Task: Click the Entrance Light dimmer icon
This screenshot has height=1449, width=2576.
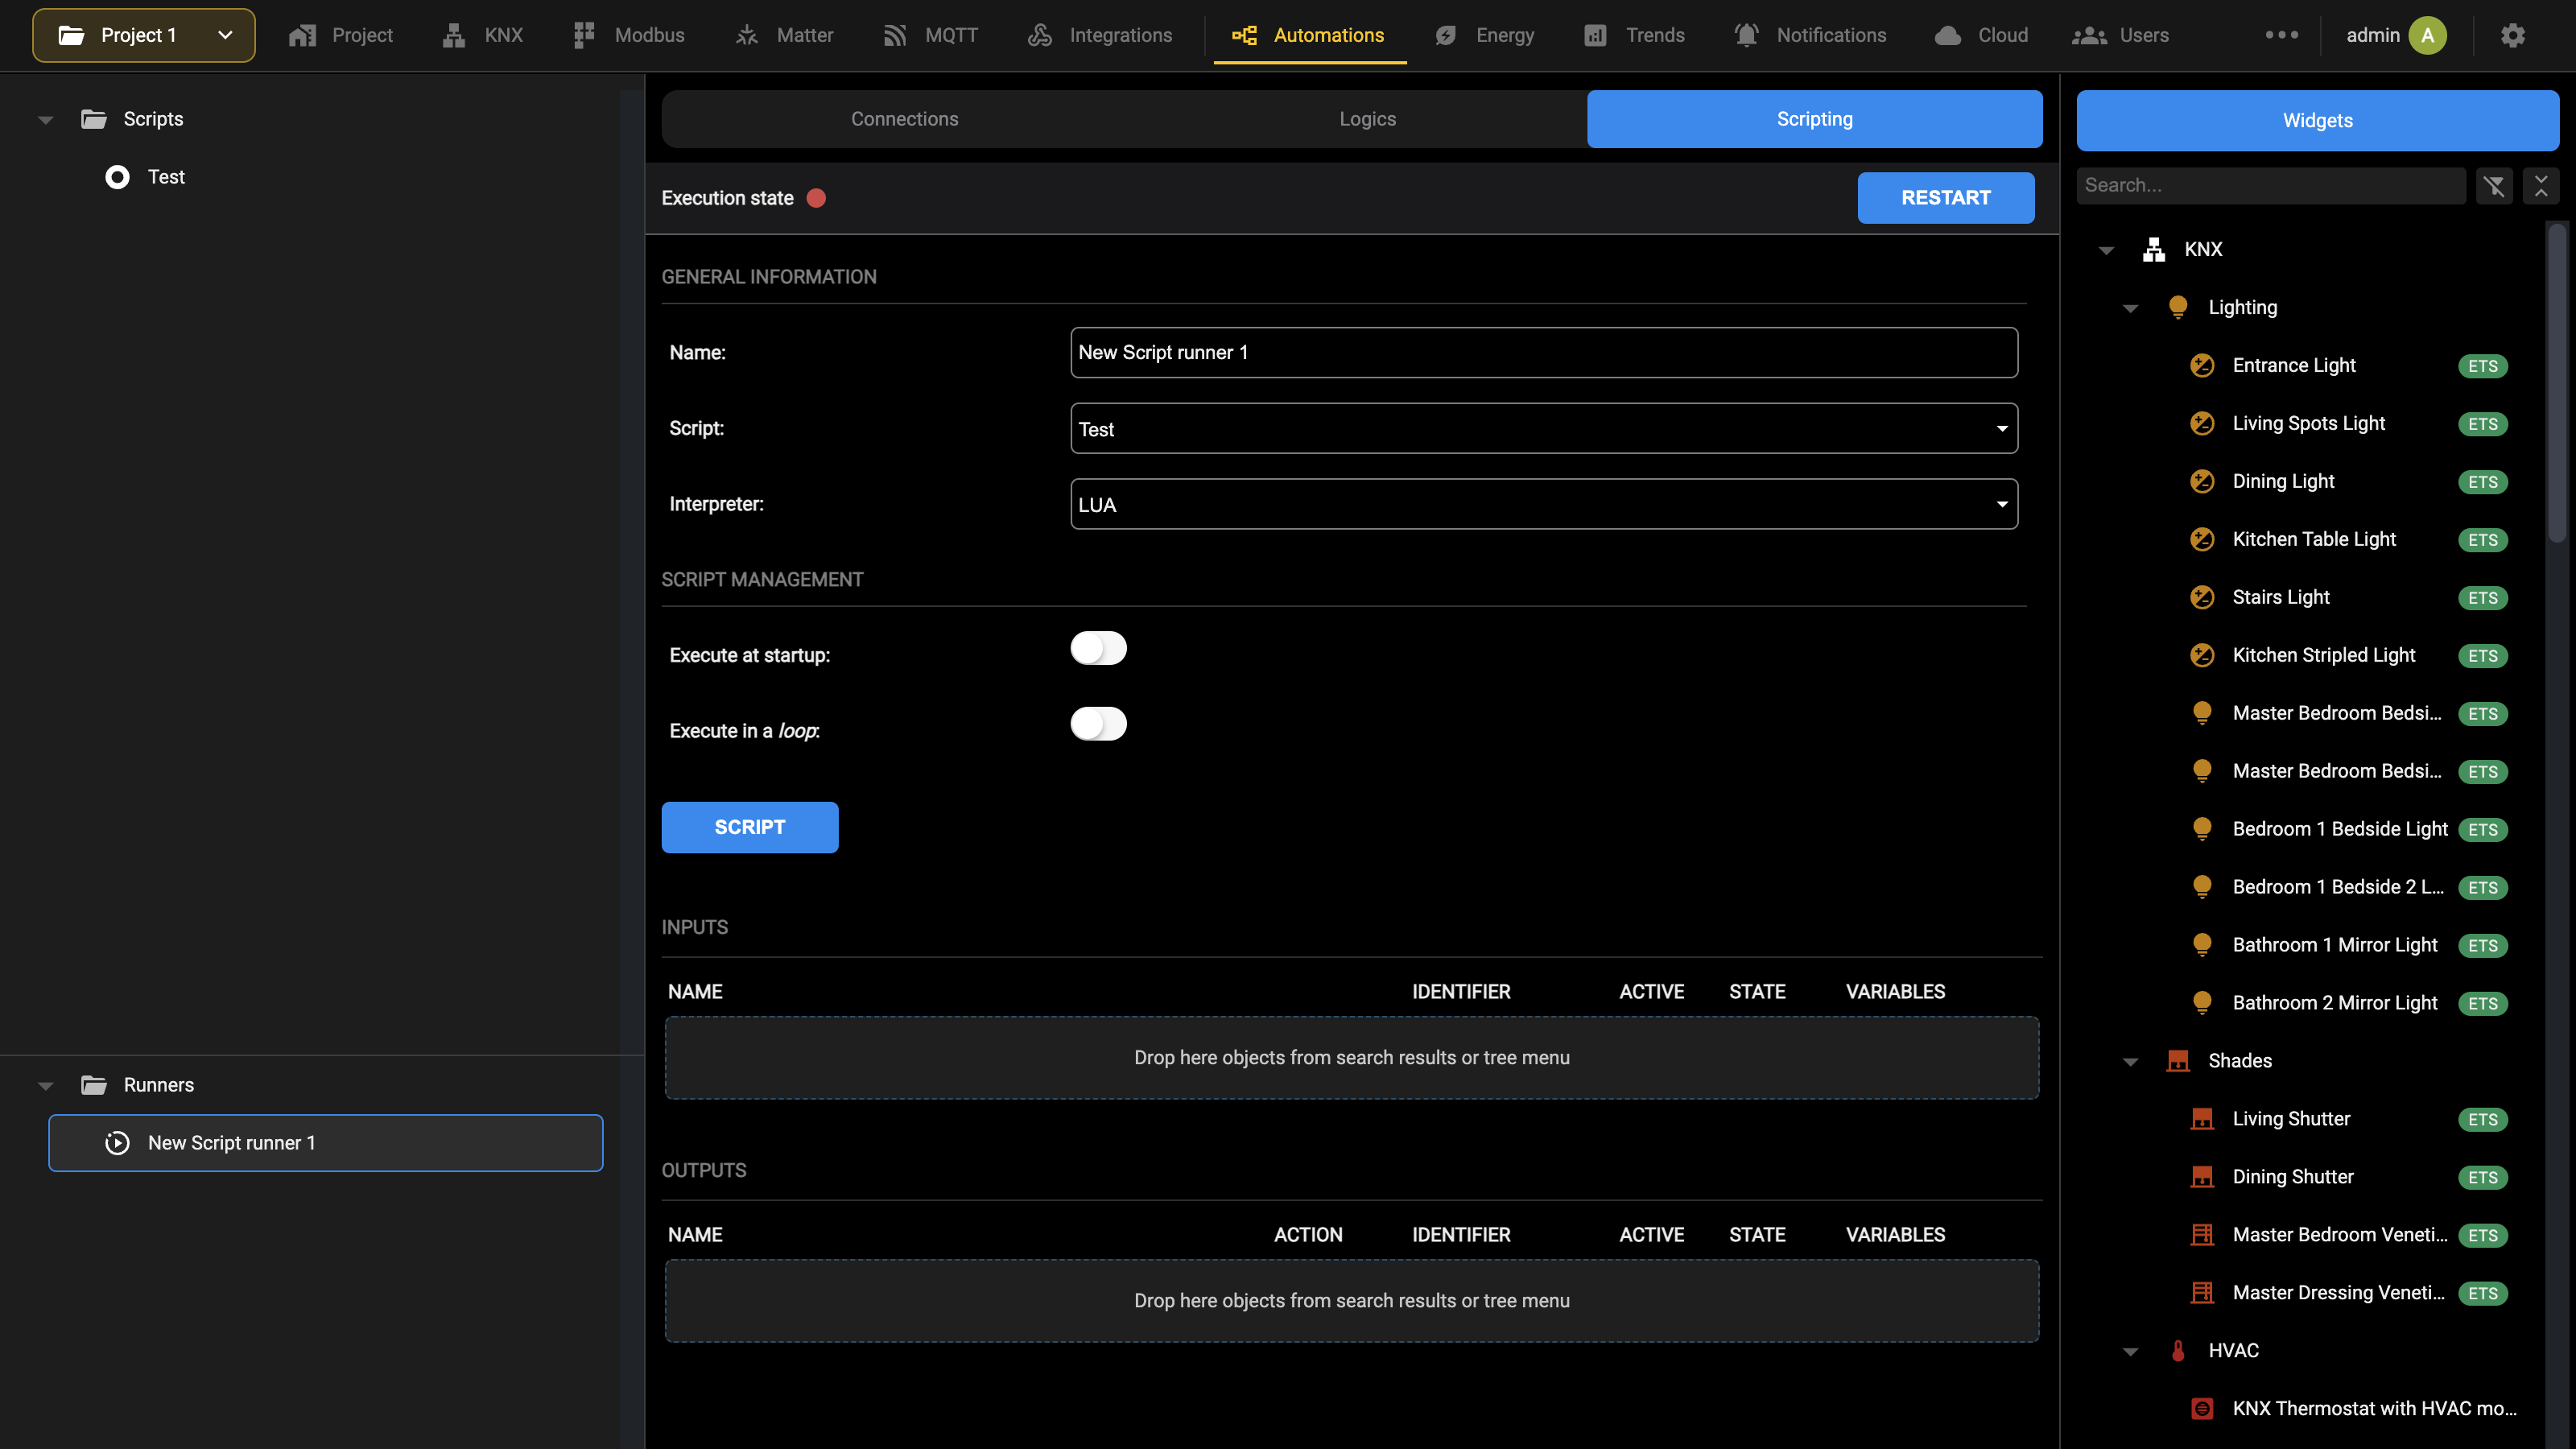Action: tap(2202, 365)
